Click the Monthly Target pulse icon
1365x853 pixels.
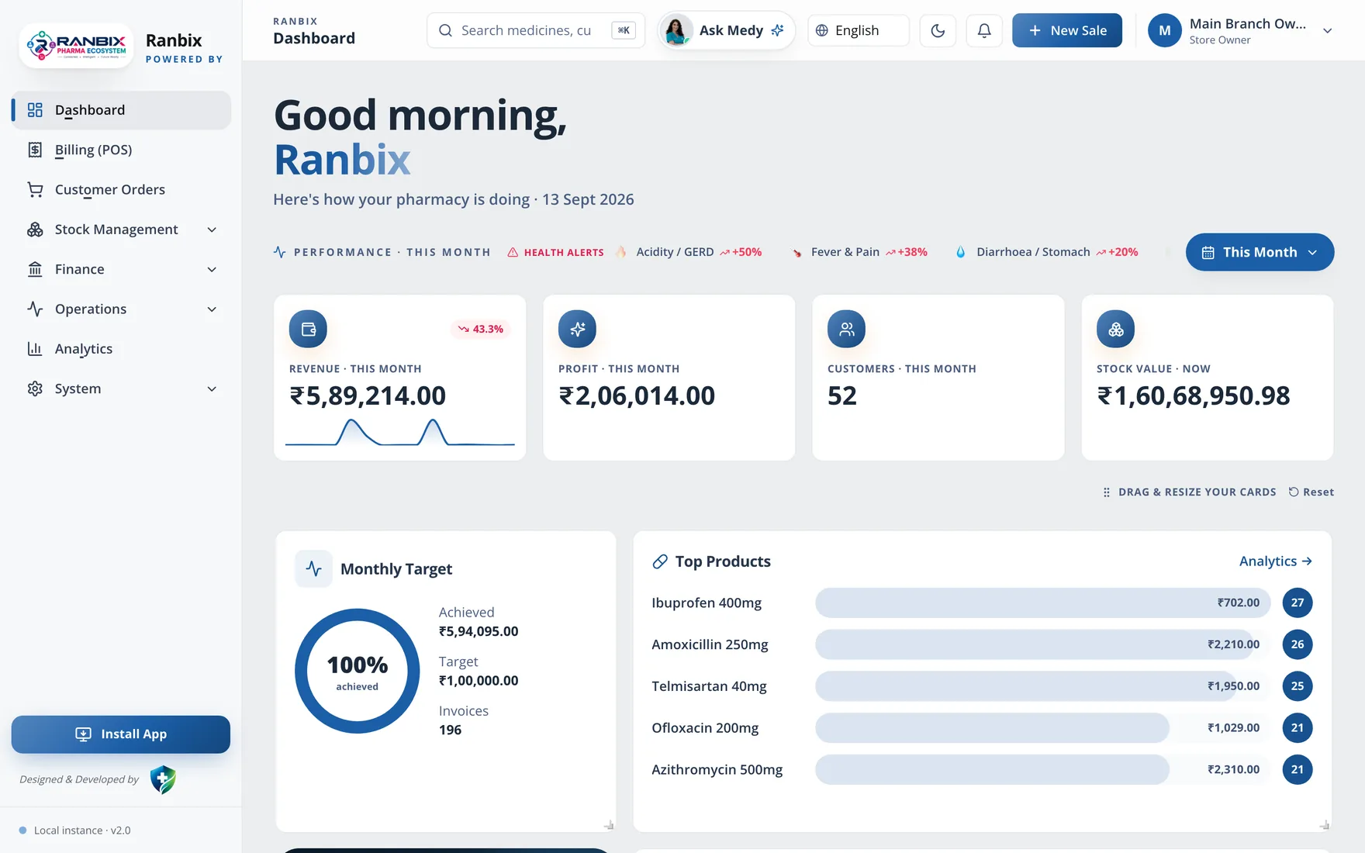click(x=313, y=568)
